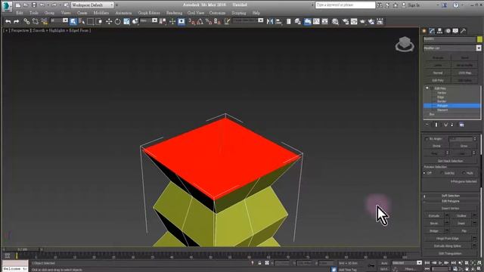
Task: Select Vertex sub-object level in stack
Action: 442,92
